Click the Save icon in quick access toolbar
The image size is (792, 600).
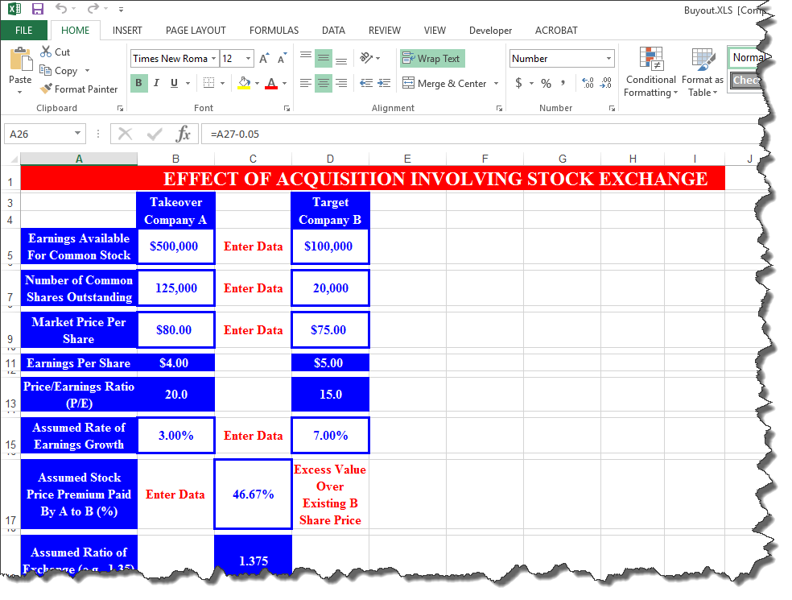tap(37, 10)
